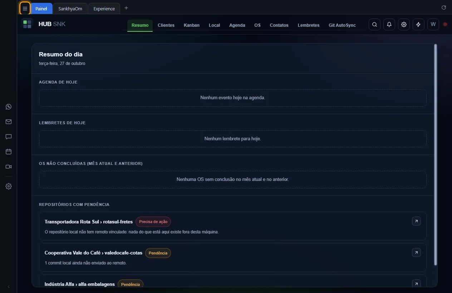Image resolution: width=452 pixels, height=293 pixels.
Task: Click the Precisa de ação badge
Action: click(153, 222)
